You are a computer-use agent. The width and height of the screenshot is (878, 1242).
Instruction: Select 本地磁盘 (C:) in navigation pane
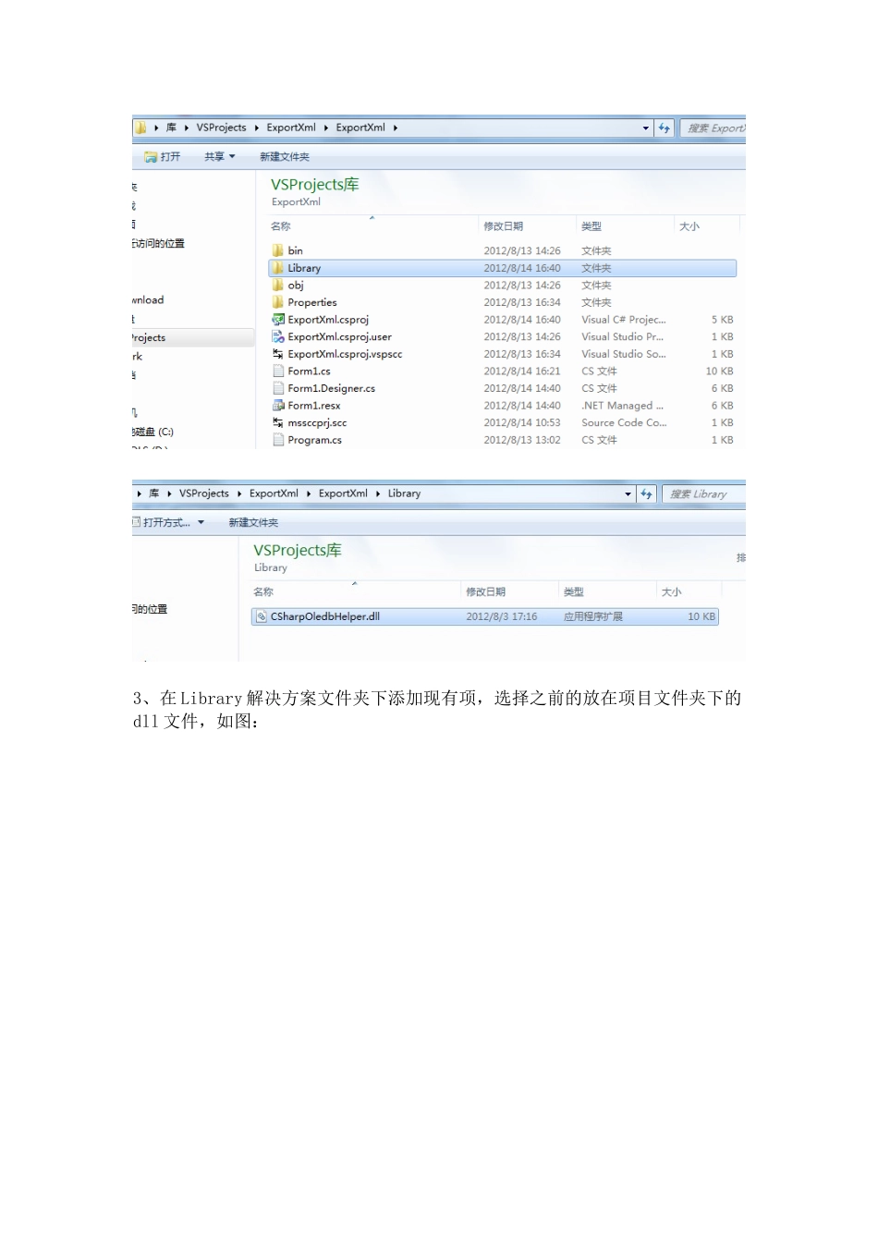[x=152, y=432]
